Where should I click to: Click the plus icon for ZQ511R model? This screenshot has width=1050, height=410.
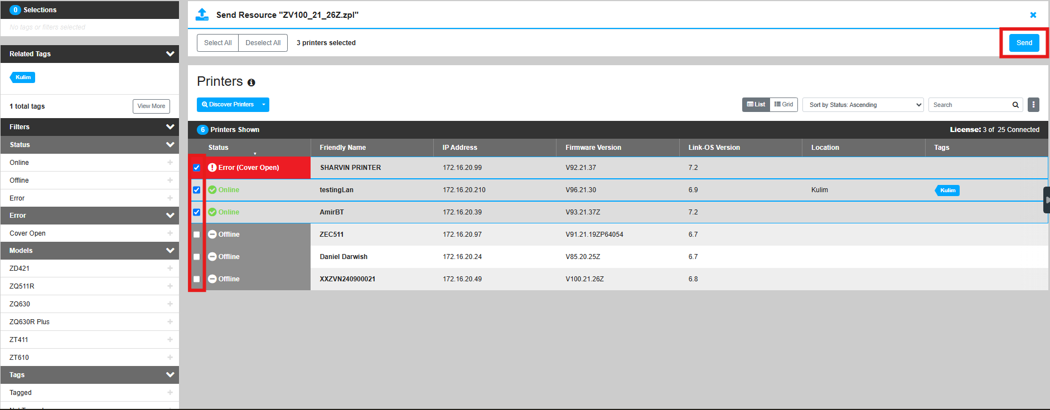[x=170, y=286]
